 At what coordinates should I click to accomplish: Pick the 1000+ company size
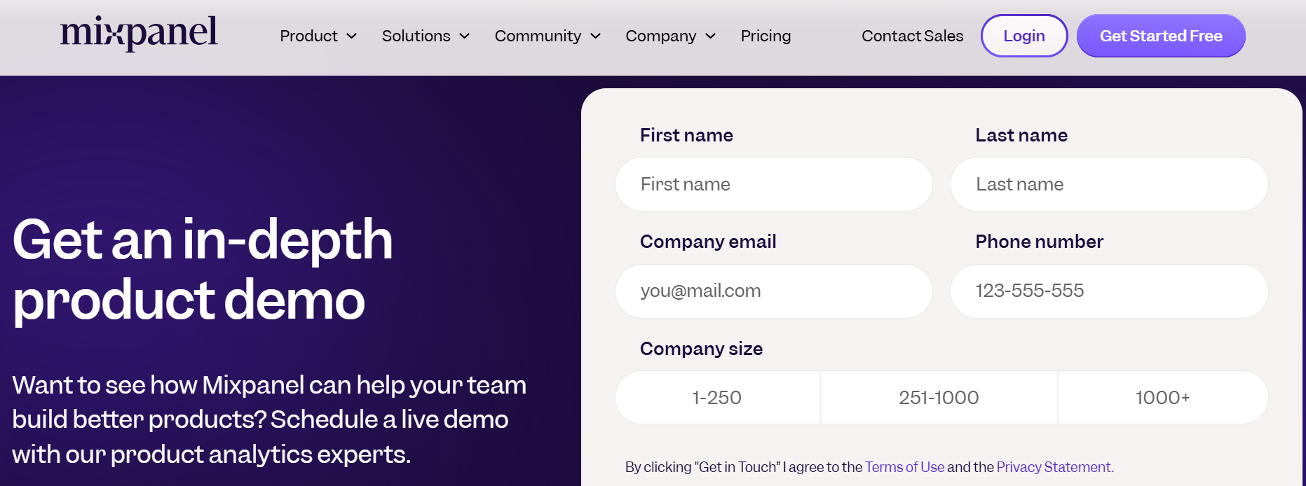[1162, 398]
